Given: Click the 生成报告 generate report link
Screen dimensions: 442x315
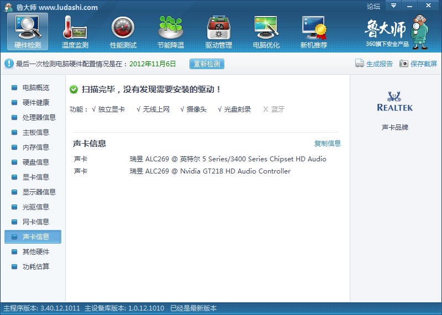Looking at the screenshot, I should click(x=380, y=64).
